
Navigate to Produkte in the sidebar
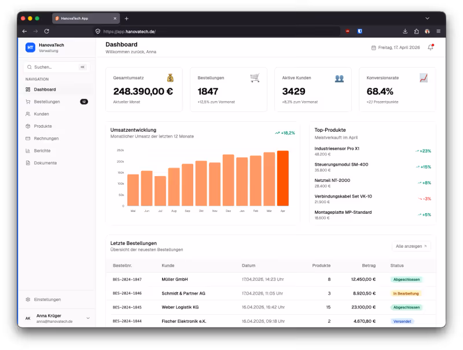pyautogui.click(x=57, y=126)
